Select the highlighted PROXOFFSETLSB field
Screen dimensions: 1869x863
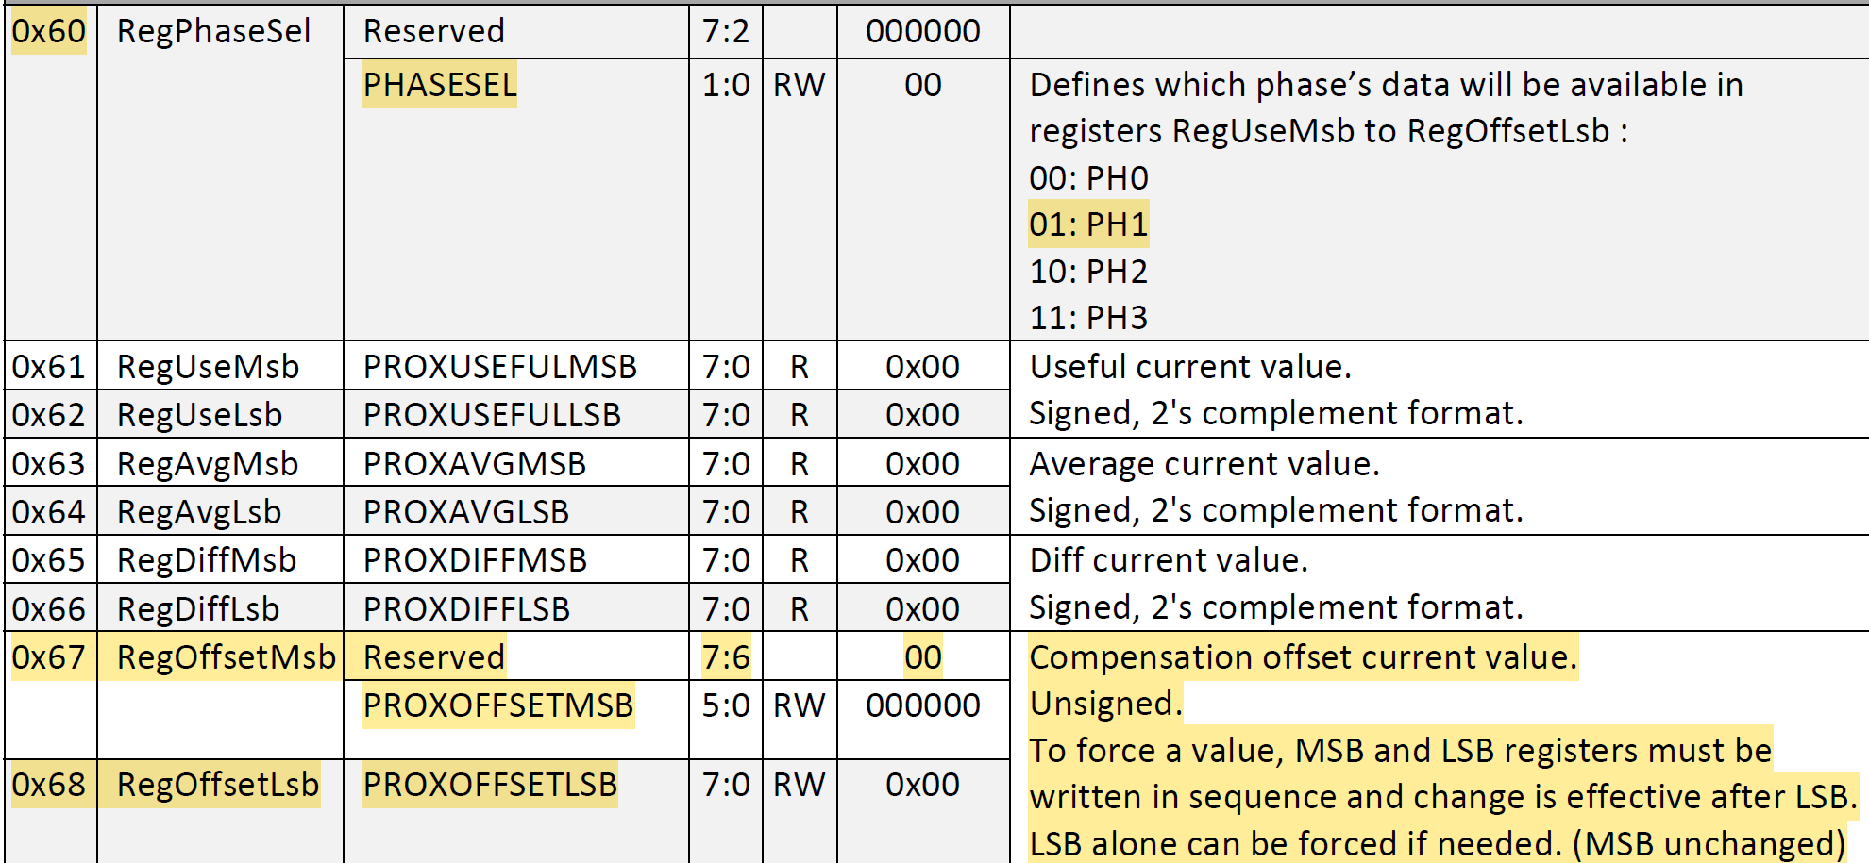[490, 785]
